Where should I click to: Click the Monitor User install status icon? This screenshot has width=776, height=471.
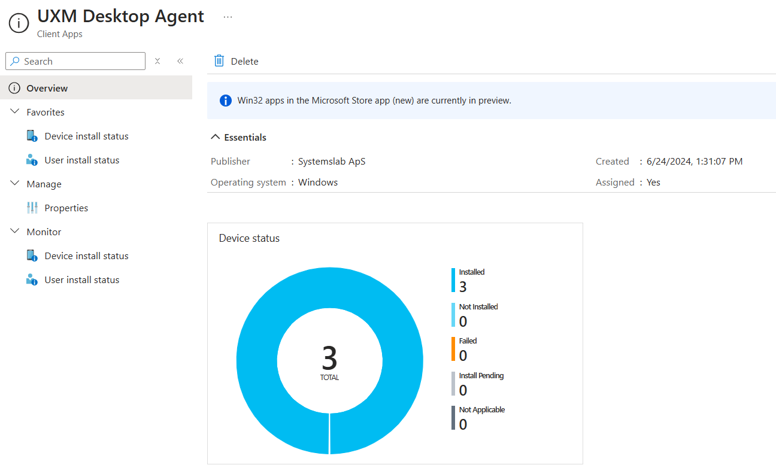click(x=32, y=279)
